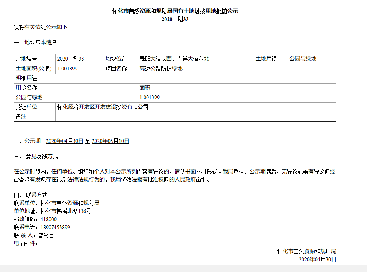Click the line 联系单位:怀化市自然资源和规划局
This screenshot has height=272, width=367.
[56, 203]
